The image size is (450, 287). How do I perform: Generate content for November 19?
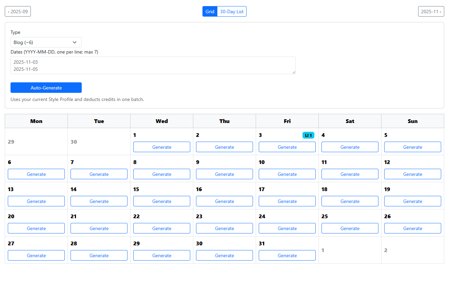pyautogui.click(x=412, y=201)
